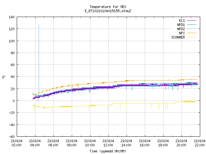The width and height of the screenshot is (206, 154).
Task: Click the 210104 16:00 x-axis label
Action: pos(145,143)
